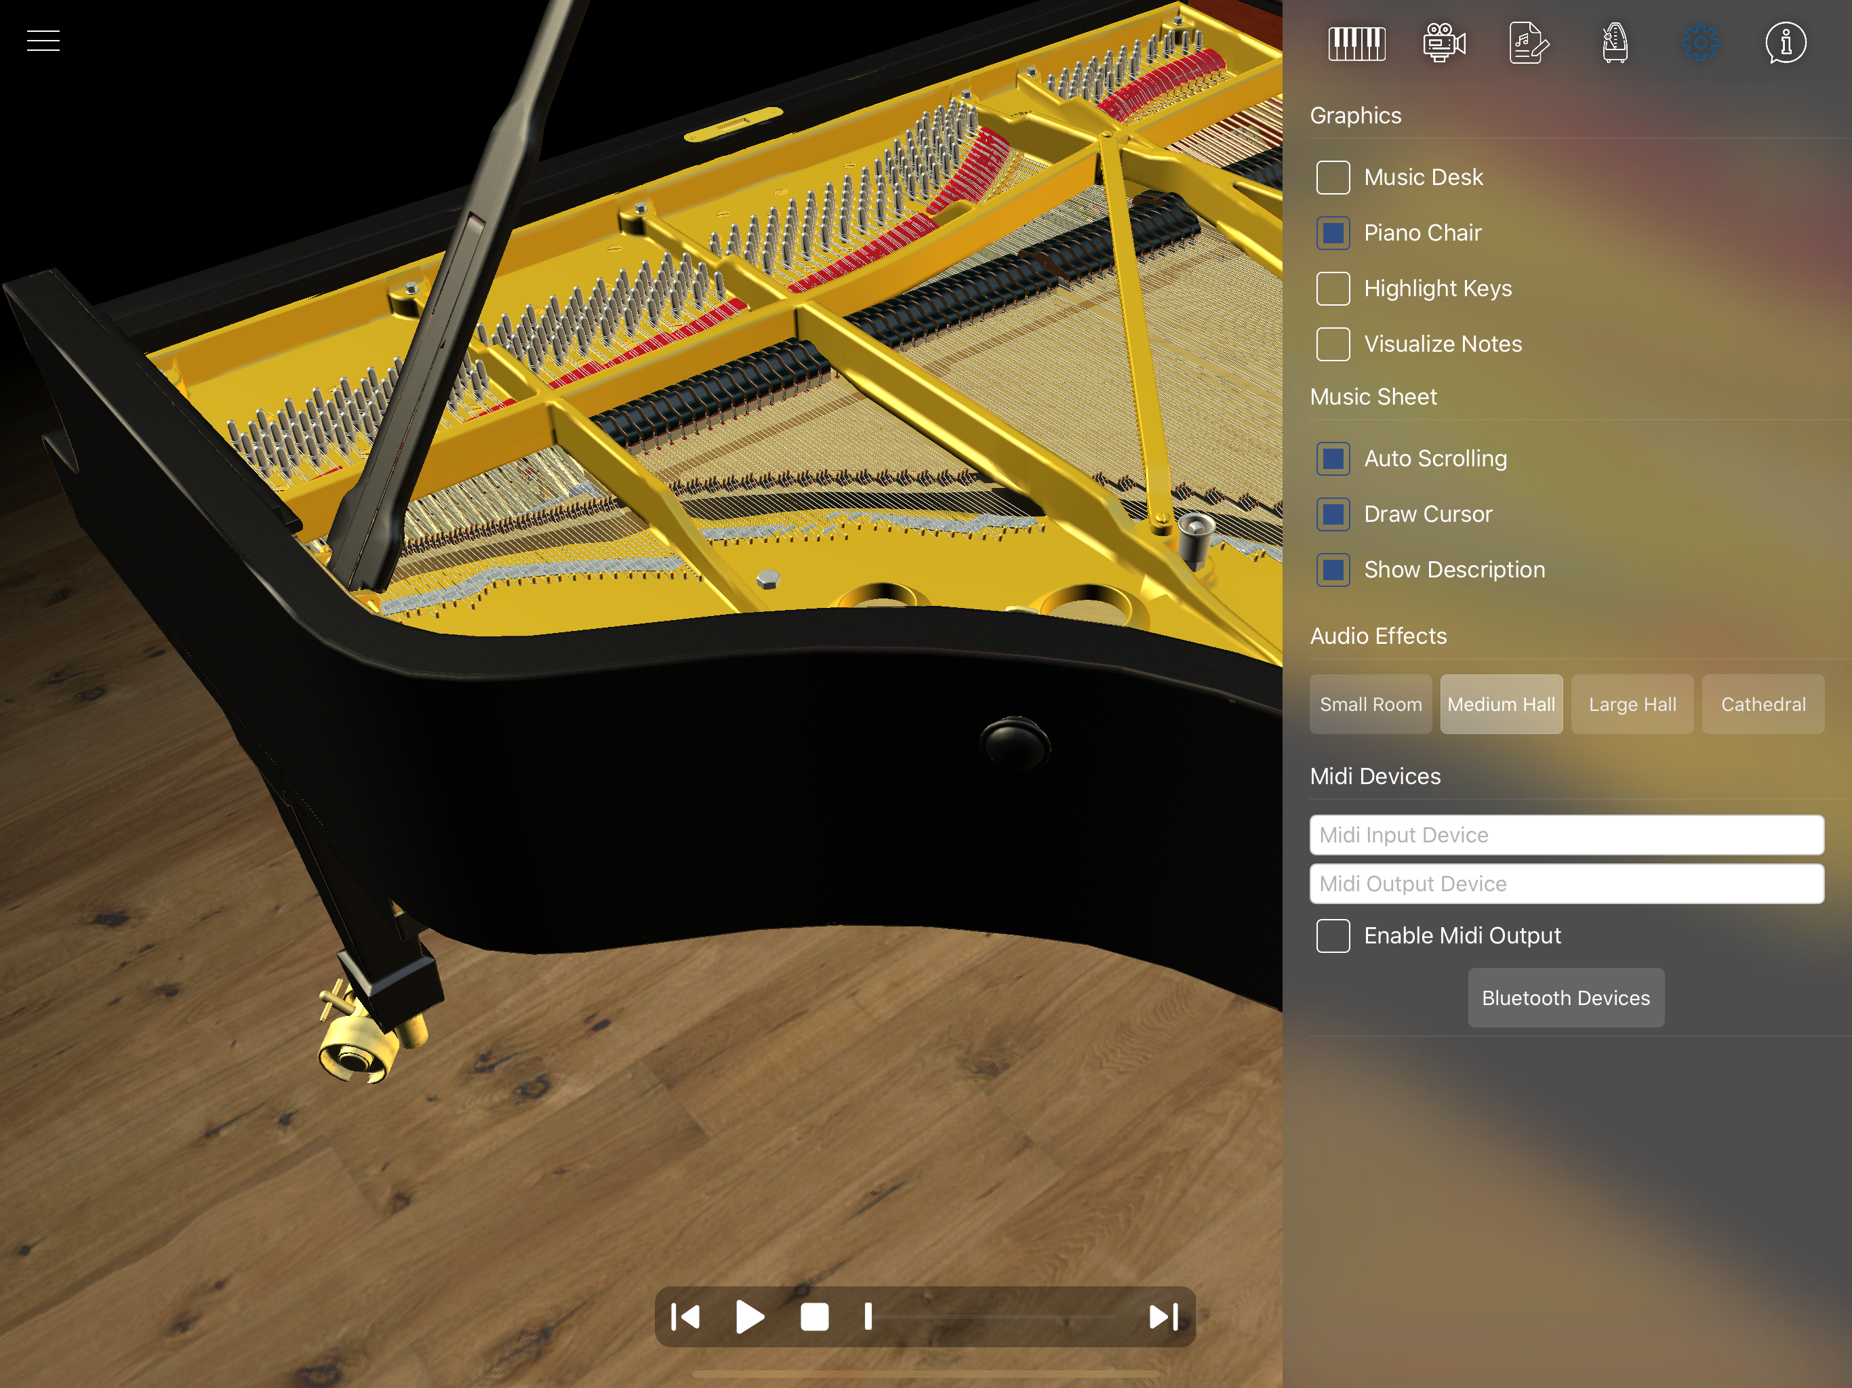This screenshot has height=1388, width=1852.
Task: Enable Highlight Keys option
Action: coord(1333,289)
